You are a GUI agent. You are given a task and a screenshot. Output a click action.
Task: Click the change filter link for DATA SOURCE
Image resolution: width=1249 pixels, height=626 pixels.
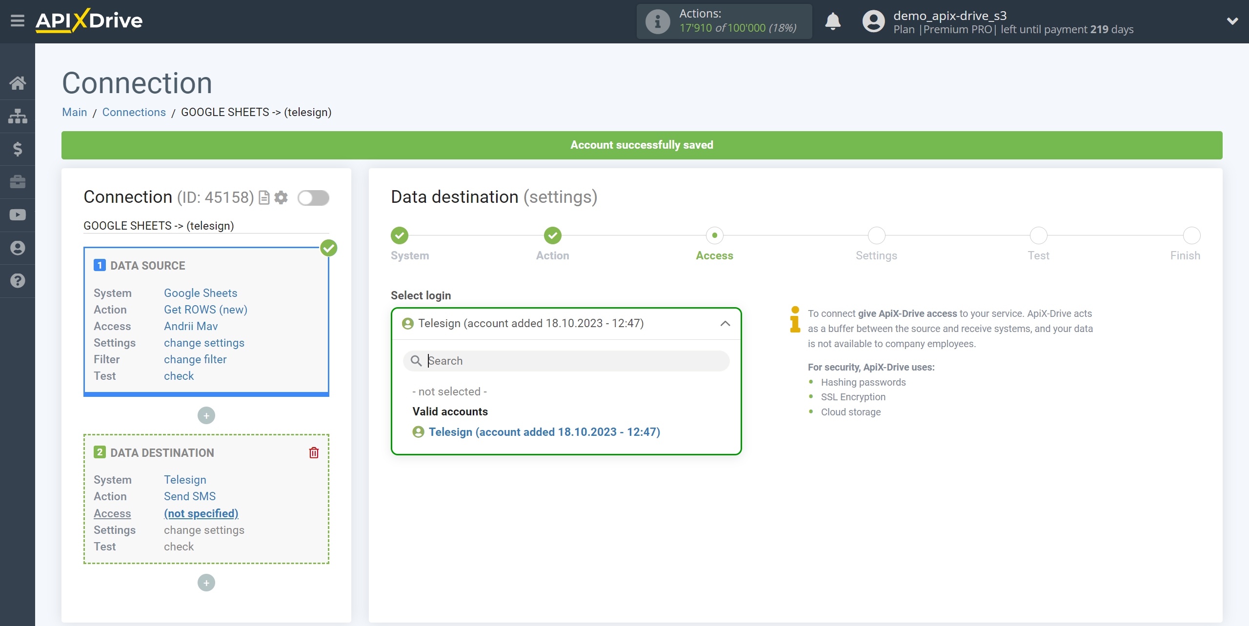coord(194,359)
